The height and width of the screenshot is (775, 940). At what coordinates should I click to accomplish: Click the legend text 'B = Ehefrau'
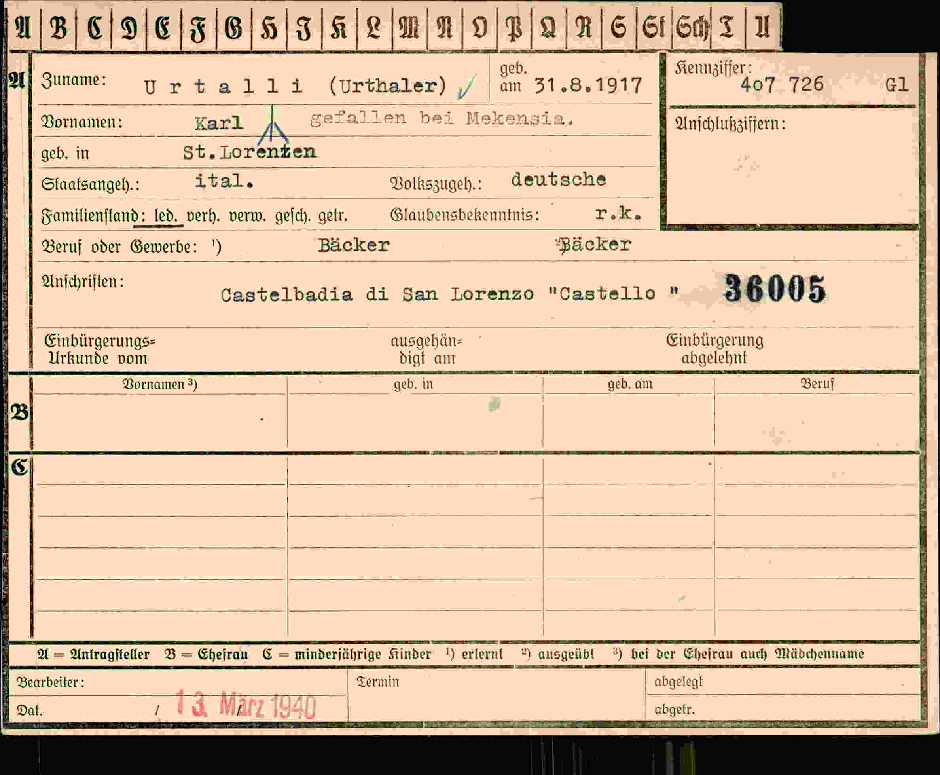(206, 654)
